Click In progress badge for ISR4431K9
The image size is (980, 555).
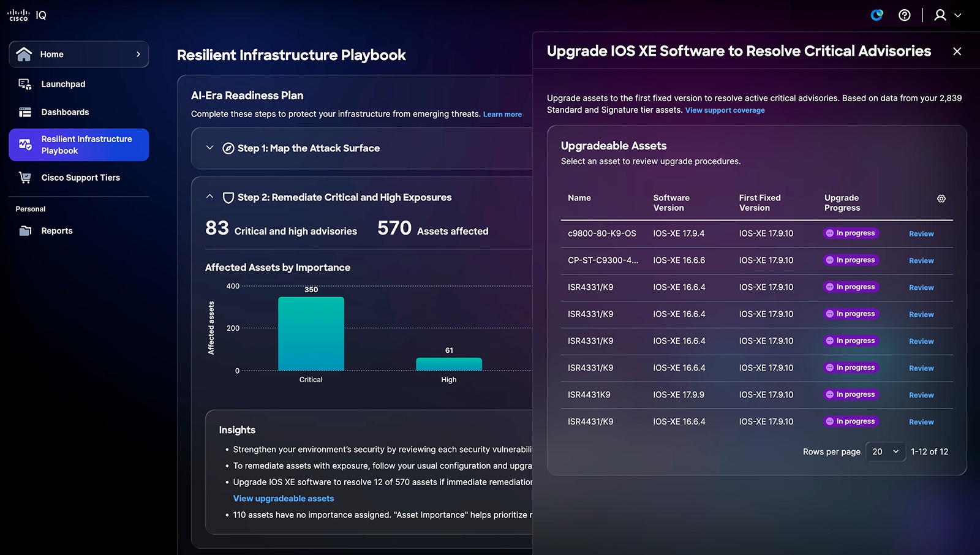click(851, 395)
